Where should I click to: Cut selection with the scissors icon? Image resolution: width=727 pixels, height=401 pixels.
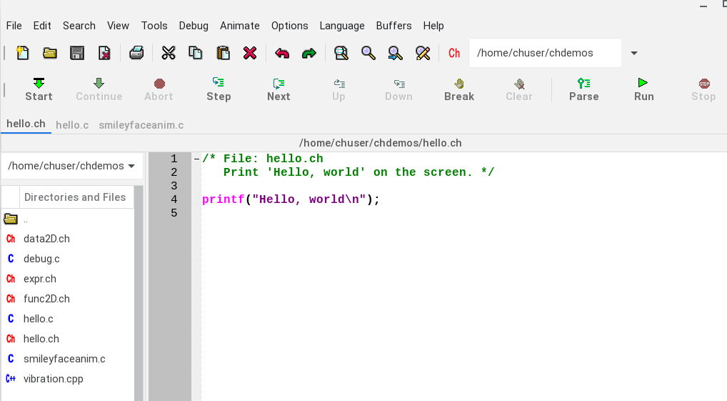pyautogui.click(x=169, y=53)
